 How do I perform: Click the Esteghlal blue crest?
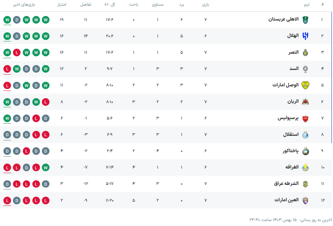[x=305, y=135]
